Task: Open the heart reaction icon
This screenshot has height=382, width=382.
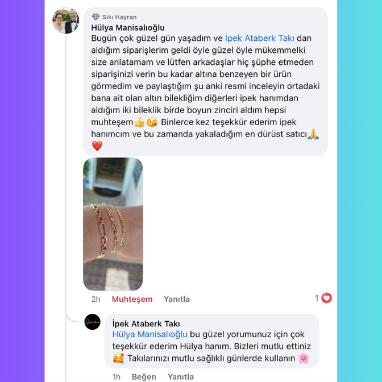Action: pyautogui.click(x=326, y=298)
